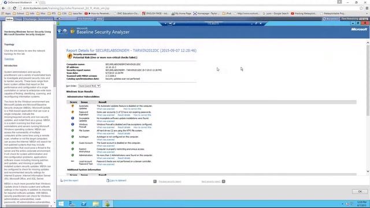370x208 pixels.
Task: Click the yellow shield for Password Expiration
Action: (73, 112)
